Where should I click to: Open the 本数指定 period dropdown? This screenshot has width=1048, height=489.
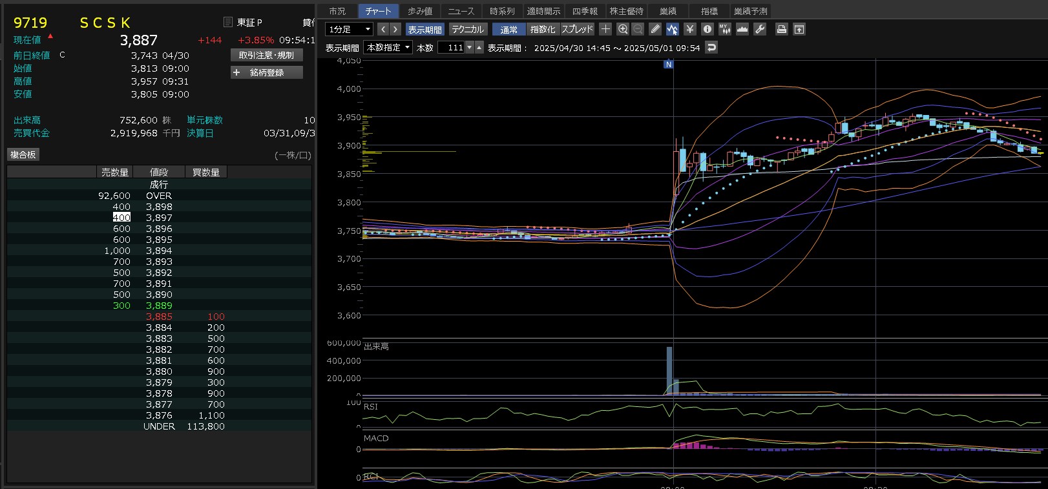click(388, 47)
